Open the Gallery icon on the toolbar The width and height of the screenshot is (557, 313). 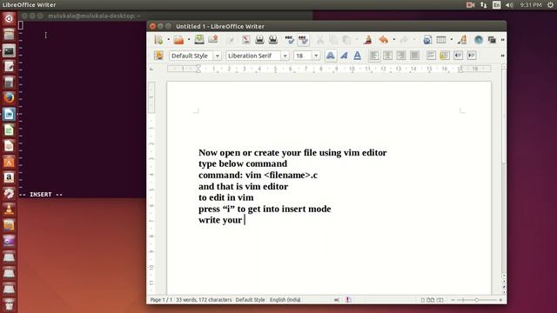coord(492,40)
